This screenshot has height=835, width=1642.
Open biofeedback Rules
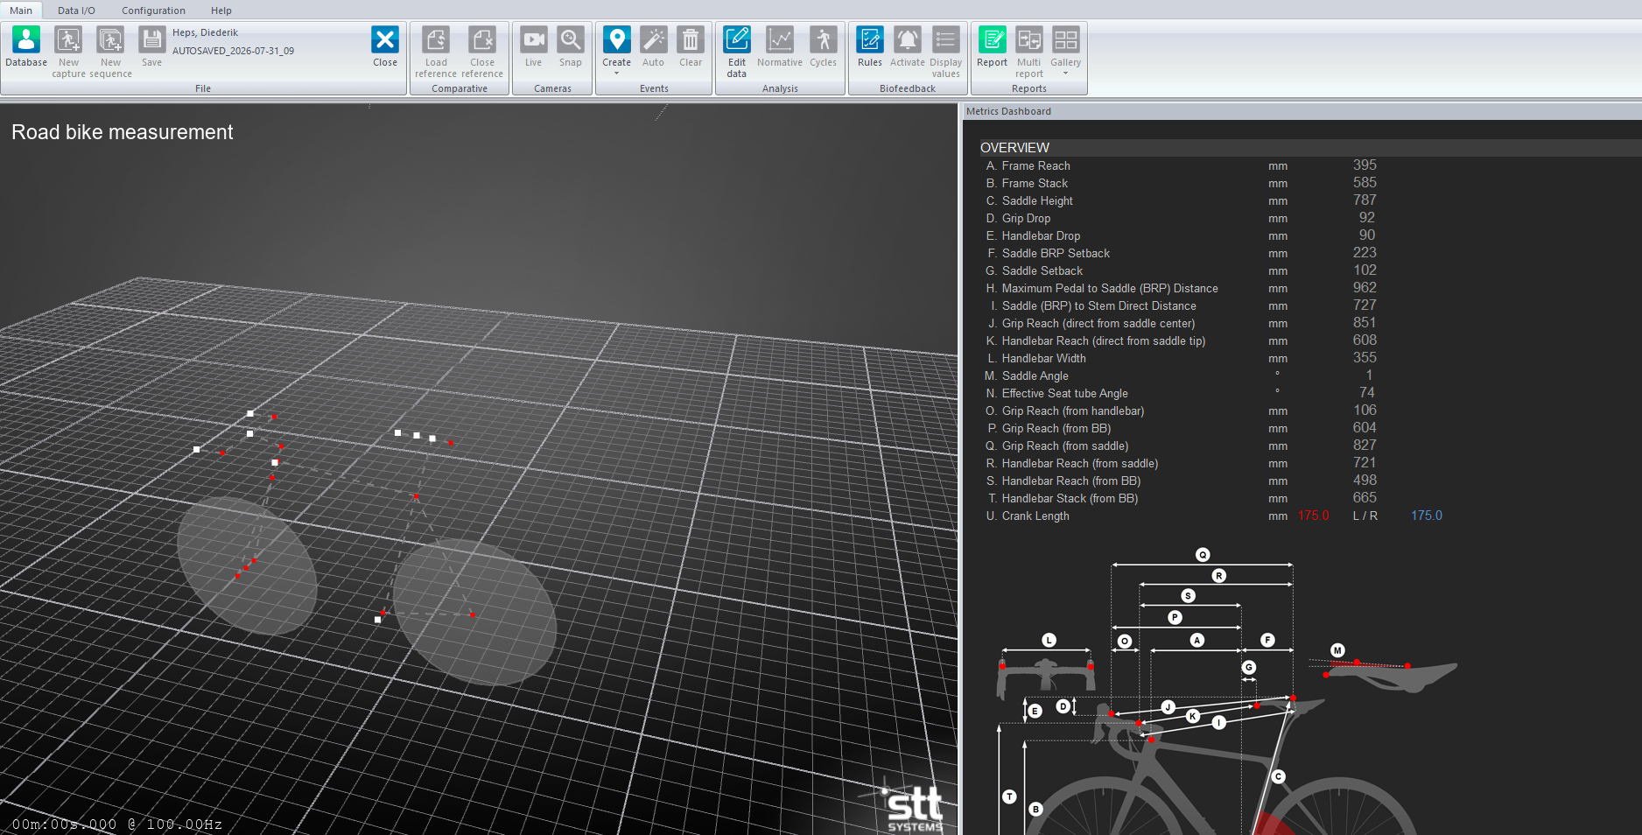click(870, 47)
